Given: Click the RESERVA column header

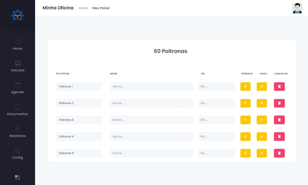Looking at the screenshot, I should [247, 74].
